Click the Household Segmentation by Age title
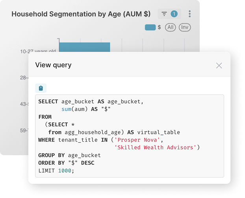Image resolution: width=245 pixels, height=198 pixels. point(81,14)
